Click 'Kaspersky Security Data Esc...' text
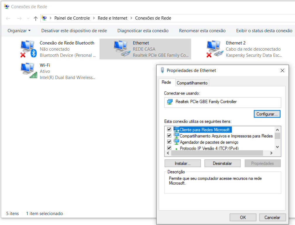This screenshot has height=225, width=295. tap(254, 55)
